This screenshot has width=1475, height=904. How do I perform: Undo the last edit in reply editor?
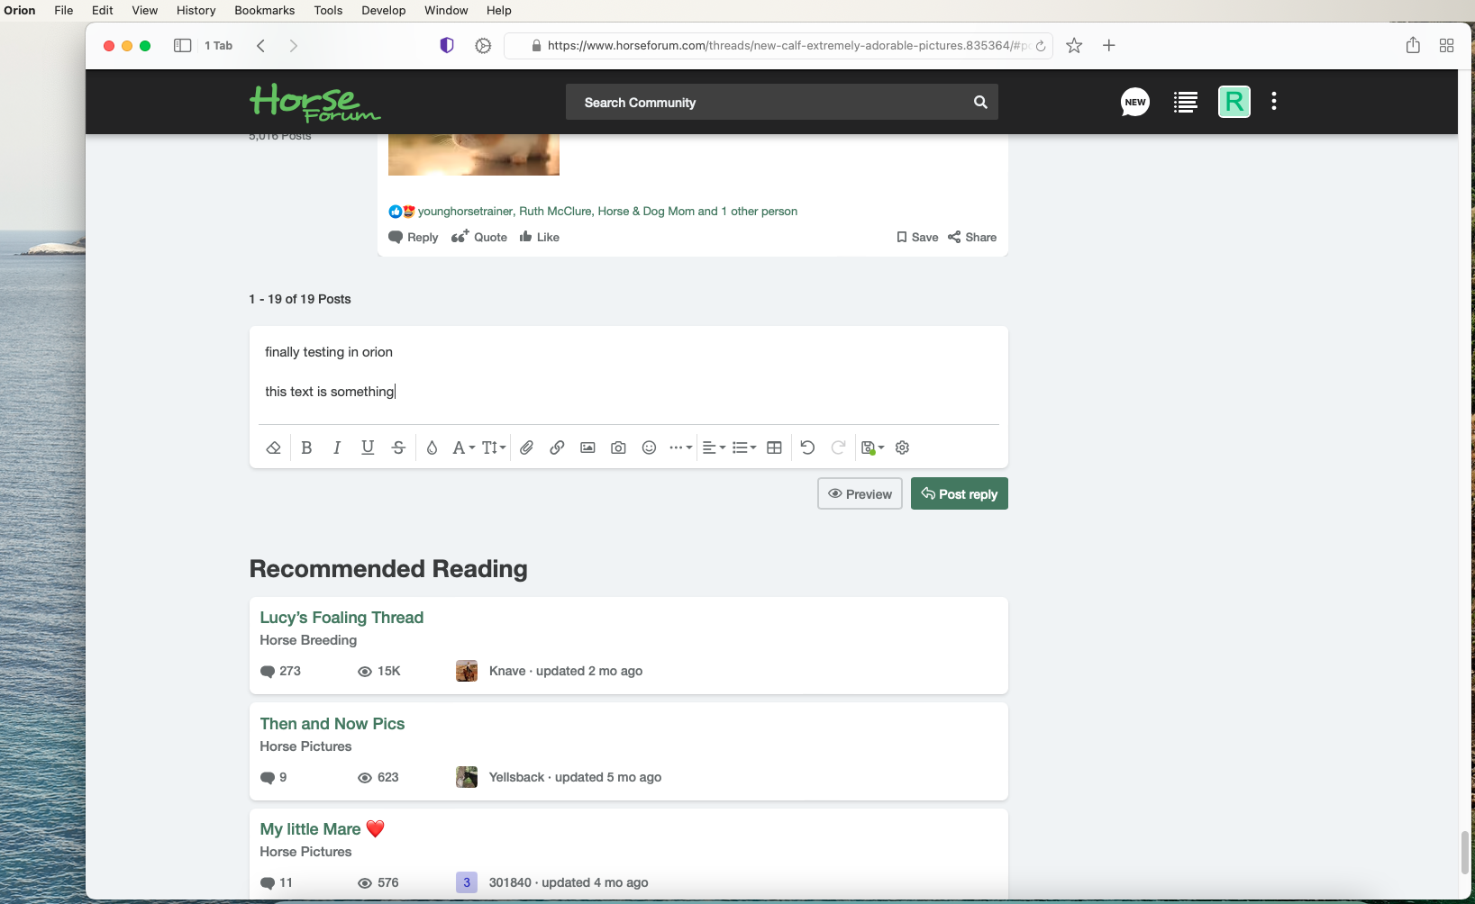[807, 447]
